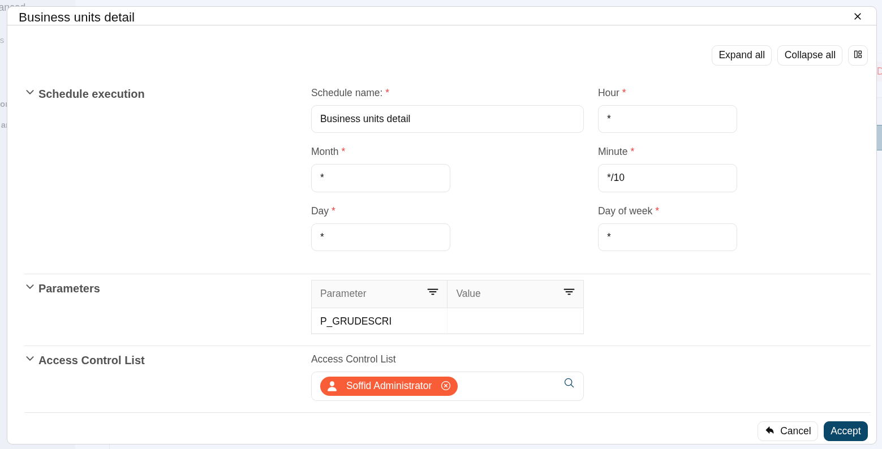Open the Value column filter icon
The height and width of the screenshot is (449, 882).
(x=569, y=292)
